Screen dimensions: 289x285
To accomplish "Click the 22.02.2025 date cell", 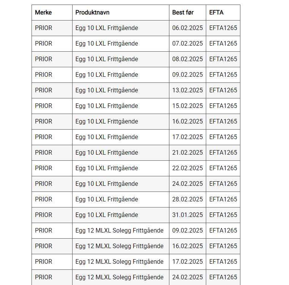I will click(188, 168).
